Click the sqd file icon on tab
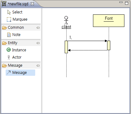Viewport: 131px width, 114px height. [4, 4]
